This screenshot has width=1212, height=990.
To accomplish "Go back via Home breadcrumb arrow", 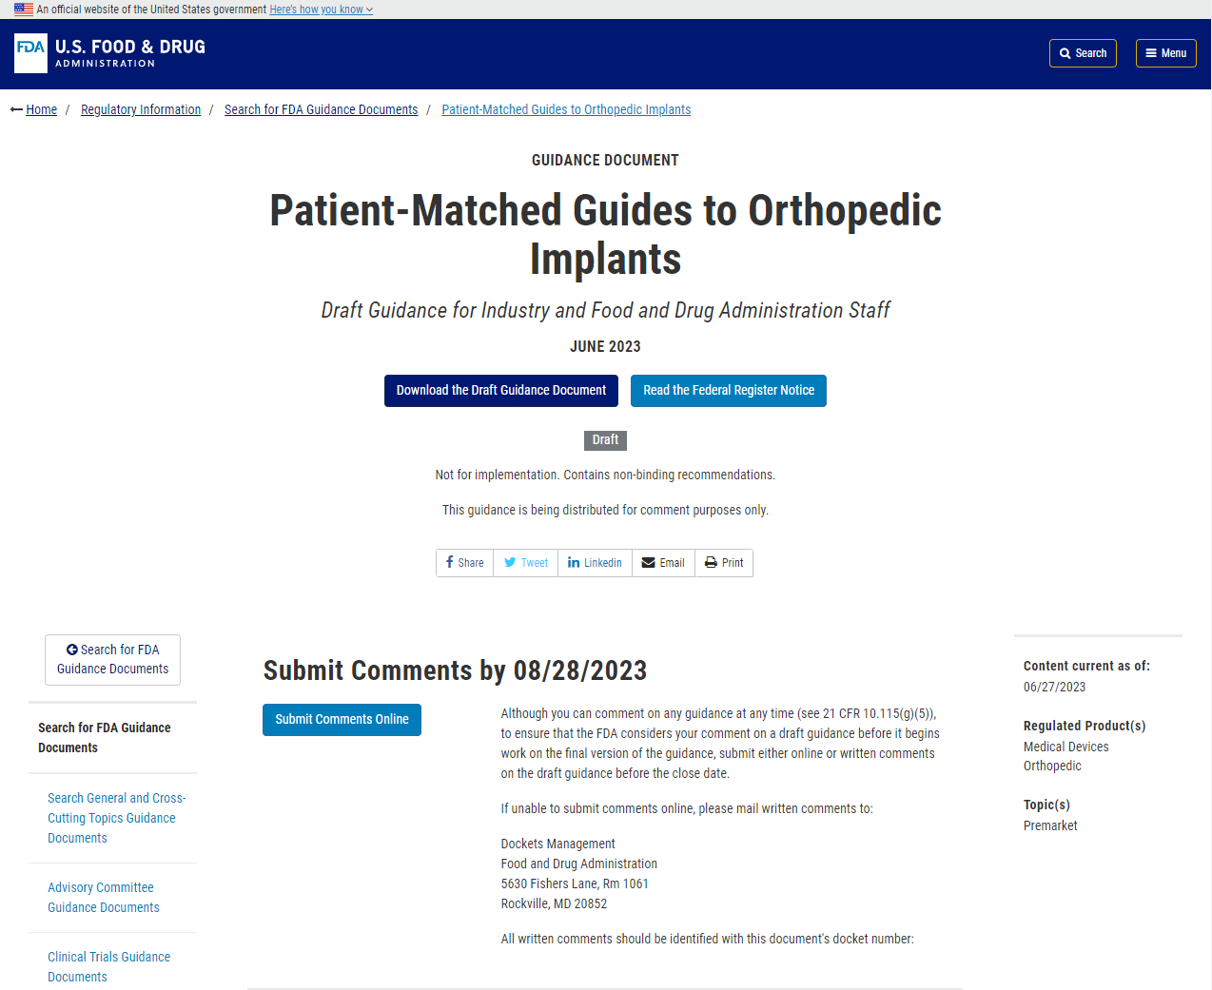I will coord(33,109).
